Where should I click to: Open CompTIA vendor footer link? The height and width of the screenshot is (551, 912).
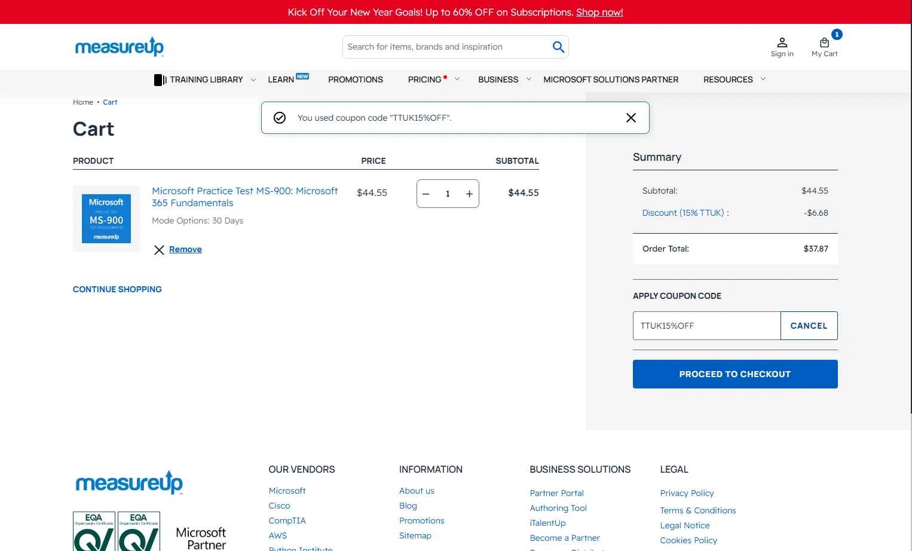tap(287, 521)
